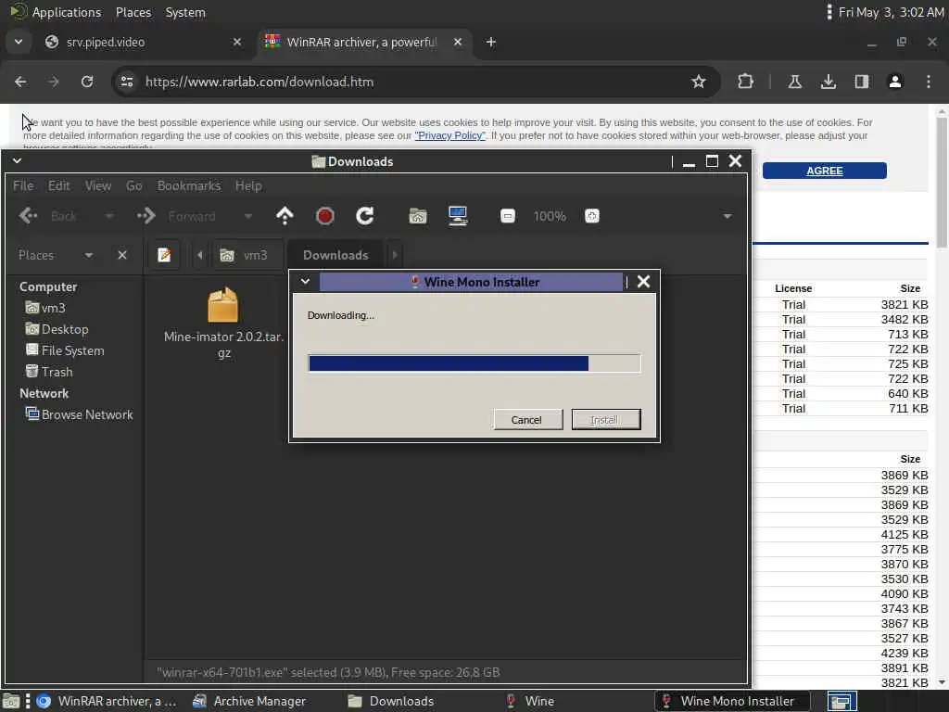Click the file manager Forward button
The height and width of the screenshot is (712, 949).
tap(177, 216)
